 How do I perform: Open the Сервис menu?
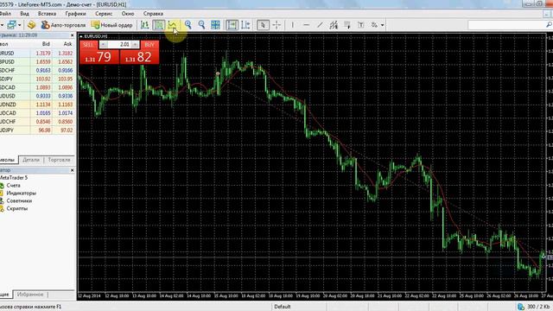click(x=104, y=14)
